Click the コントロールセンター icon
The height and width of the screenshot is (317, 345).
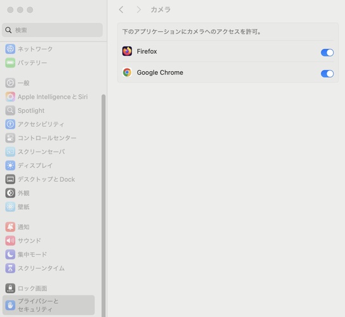[x=10, y=138]
